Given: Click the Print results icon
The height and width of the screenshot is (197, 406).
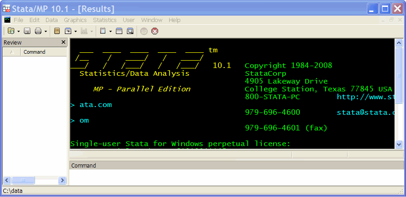Looking at the screenshot, I should tap(38, 31).
